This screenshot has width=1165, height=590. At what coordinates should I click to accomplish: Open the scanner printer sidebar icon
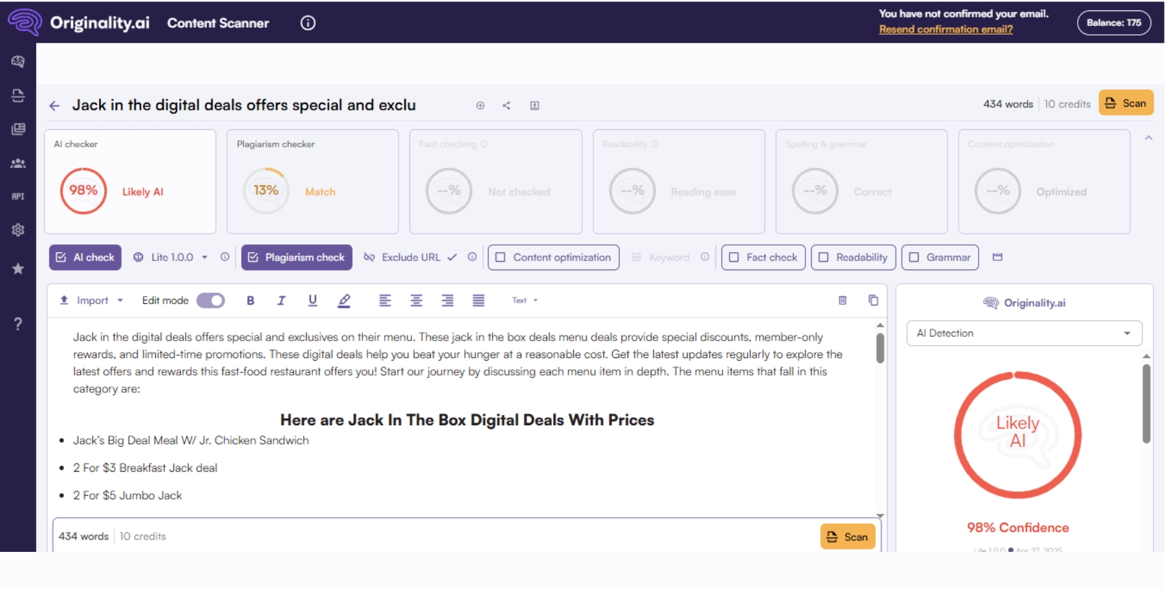[18, 96]
